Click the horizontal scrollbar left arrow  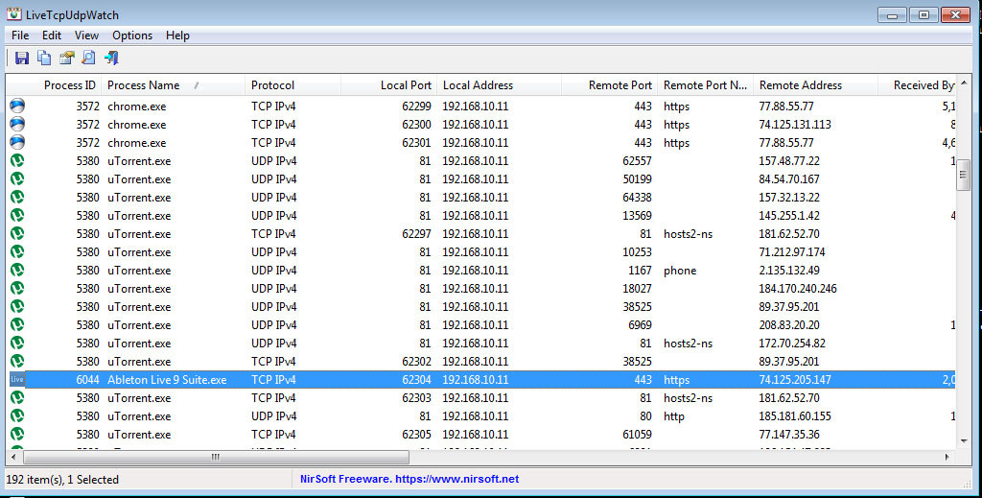pyautogui.click(x=13, y=458)
